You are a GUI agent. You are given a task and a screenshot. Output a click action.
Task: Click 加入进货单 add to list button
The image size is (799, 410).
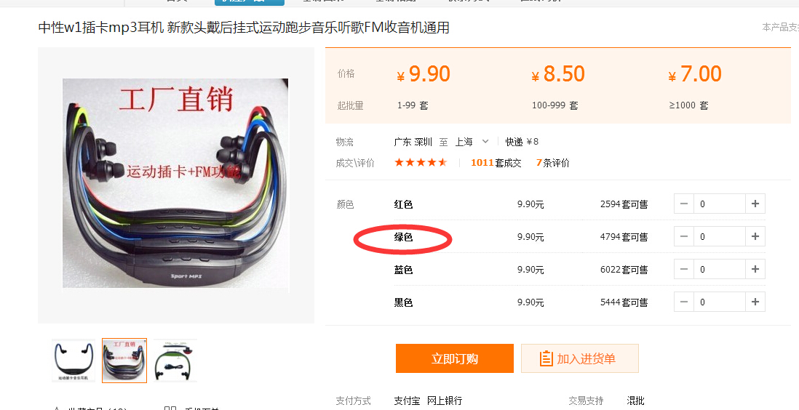click(x=579, y=358)
